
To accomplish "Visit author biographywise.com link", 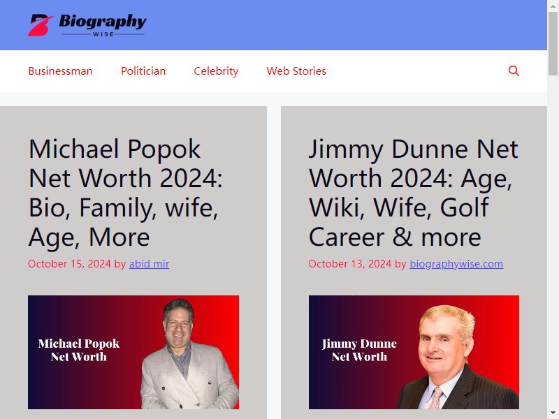I will tap(456, 264).
